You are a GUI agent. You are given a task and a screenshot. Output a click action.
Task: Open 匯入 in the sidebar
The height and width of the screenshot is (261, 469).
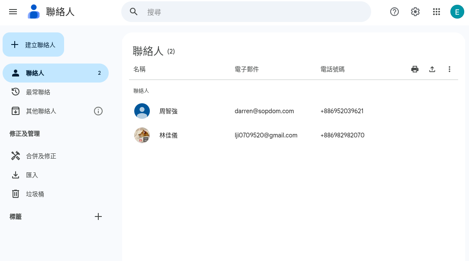click(x=55, y=175)
